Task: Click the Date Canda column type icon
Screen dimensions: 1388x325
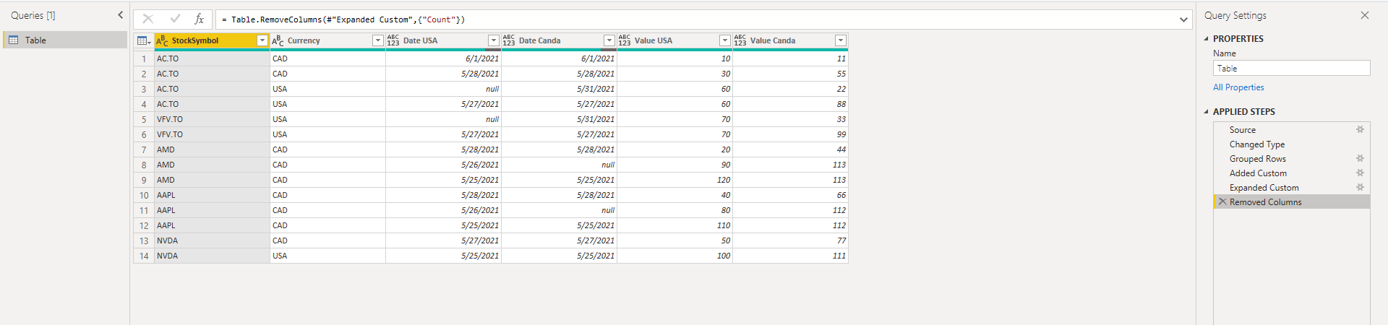Action: [509, 41]
